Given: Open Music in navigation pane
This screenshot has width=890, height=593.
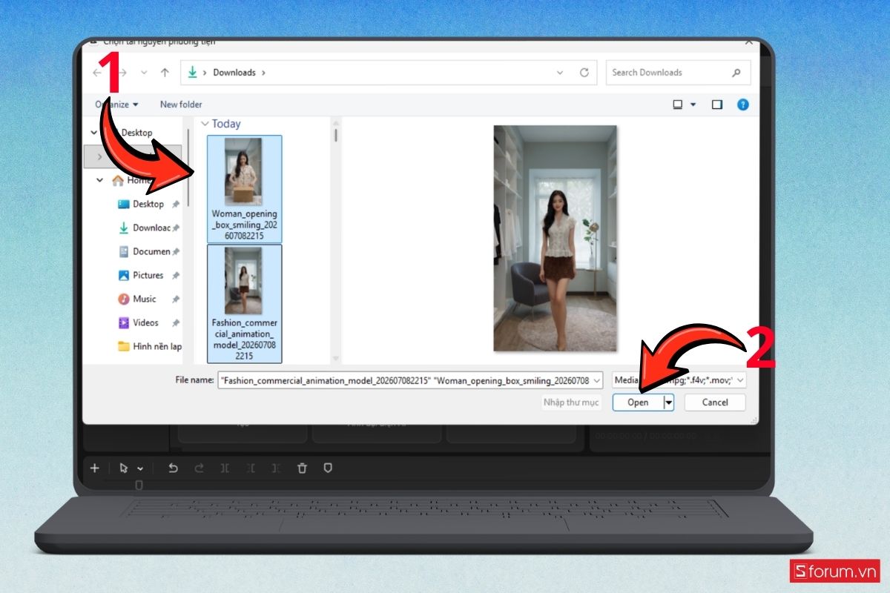Looking at the screenshot, I should click(145, 299).
